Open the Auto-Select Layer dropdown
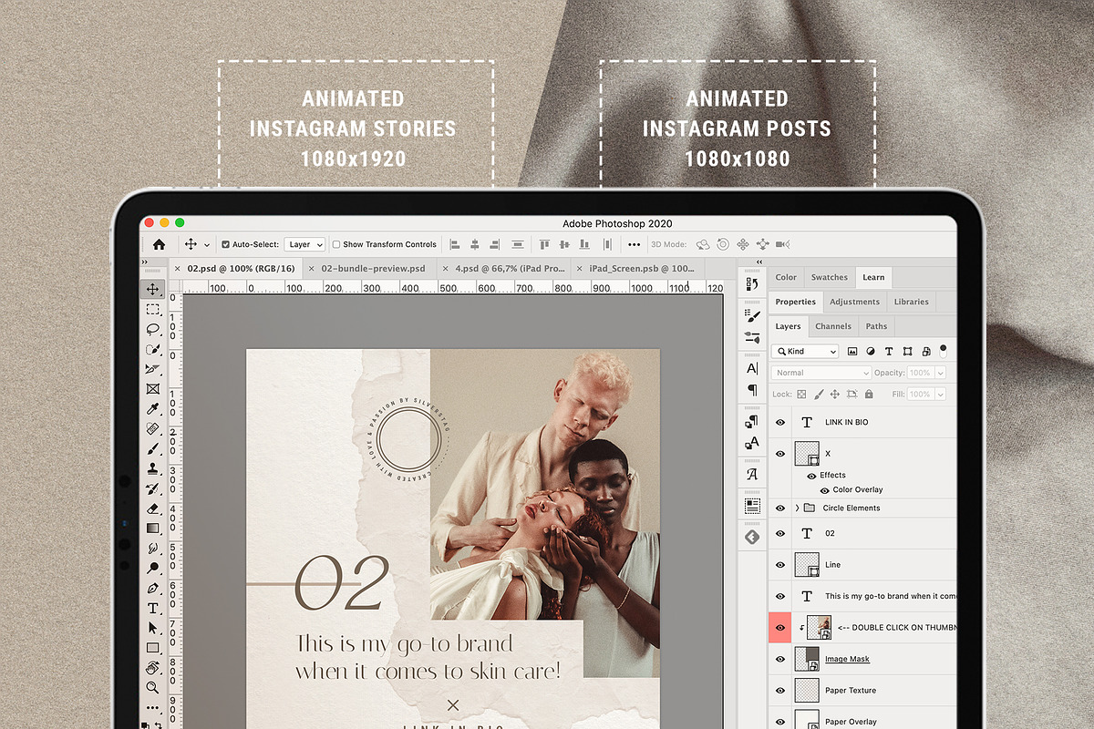Viewport: 1094px width, 729px height. point(304,244)
